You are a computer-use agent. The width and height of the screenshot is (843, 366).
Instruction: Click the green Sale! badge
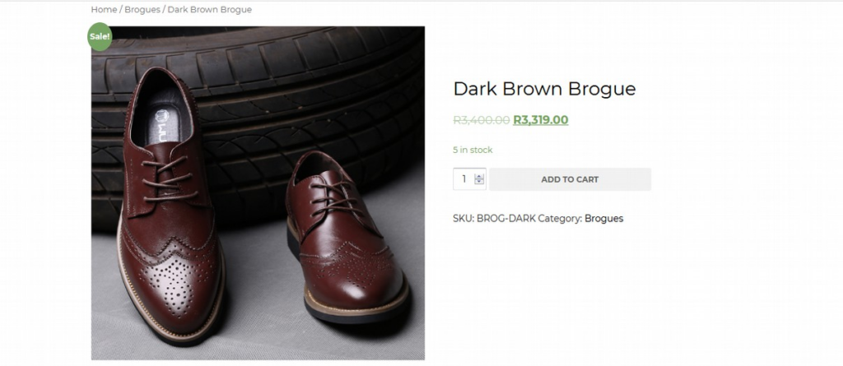[100, 37]
